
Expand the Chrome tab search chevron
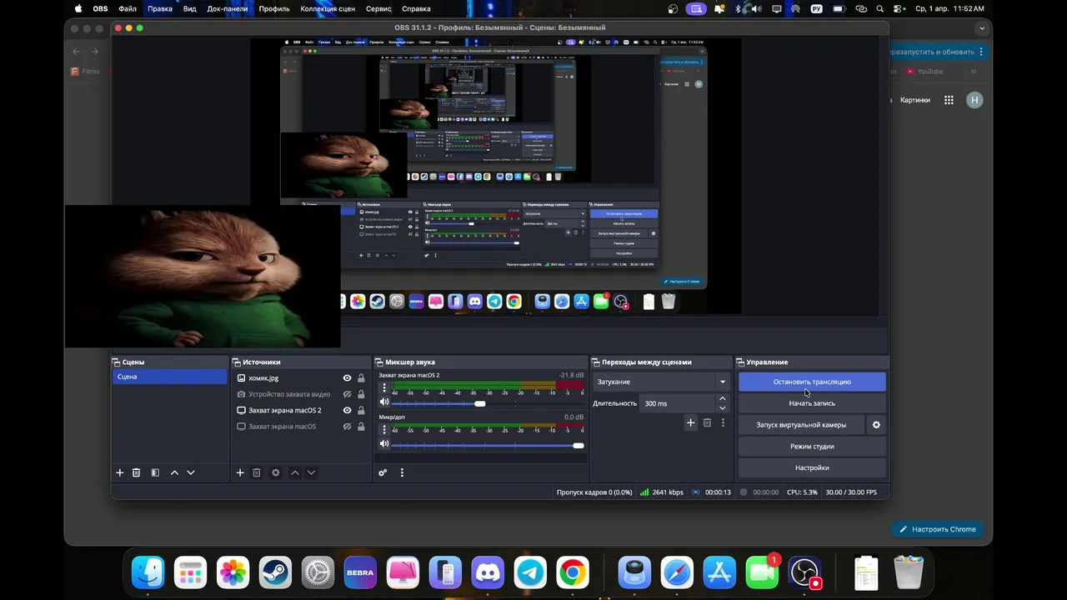point(982,27)
